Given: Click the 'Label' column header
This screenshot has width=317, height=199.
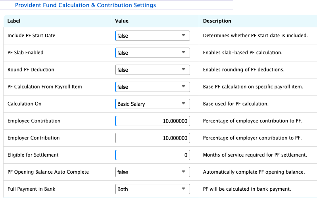Looking at the screenshot, I should tap(14, 21).
